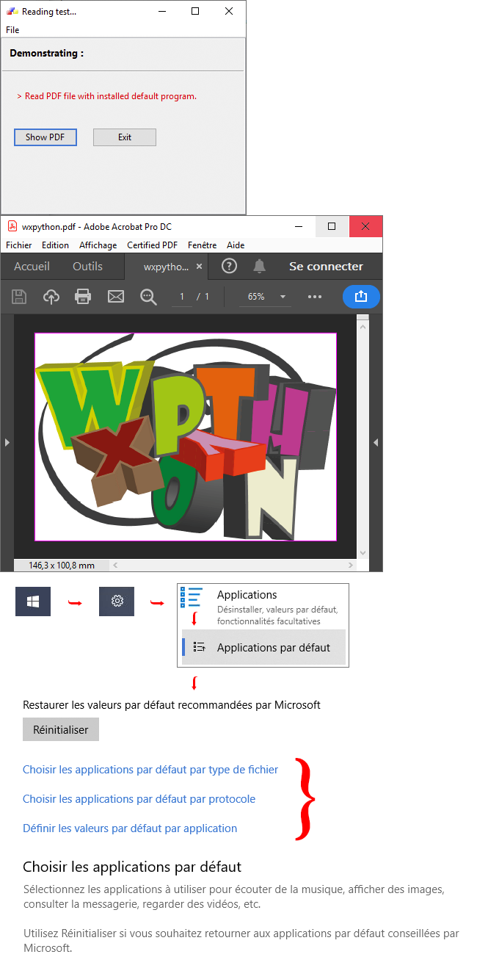Expand the left navigation pane arrow
Screen dimensions: 477x968
click(7, 442)
